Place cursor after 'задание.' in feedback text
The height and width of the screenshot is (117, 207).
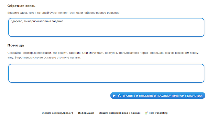(64, 21)
